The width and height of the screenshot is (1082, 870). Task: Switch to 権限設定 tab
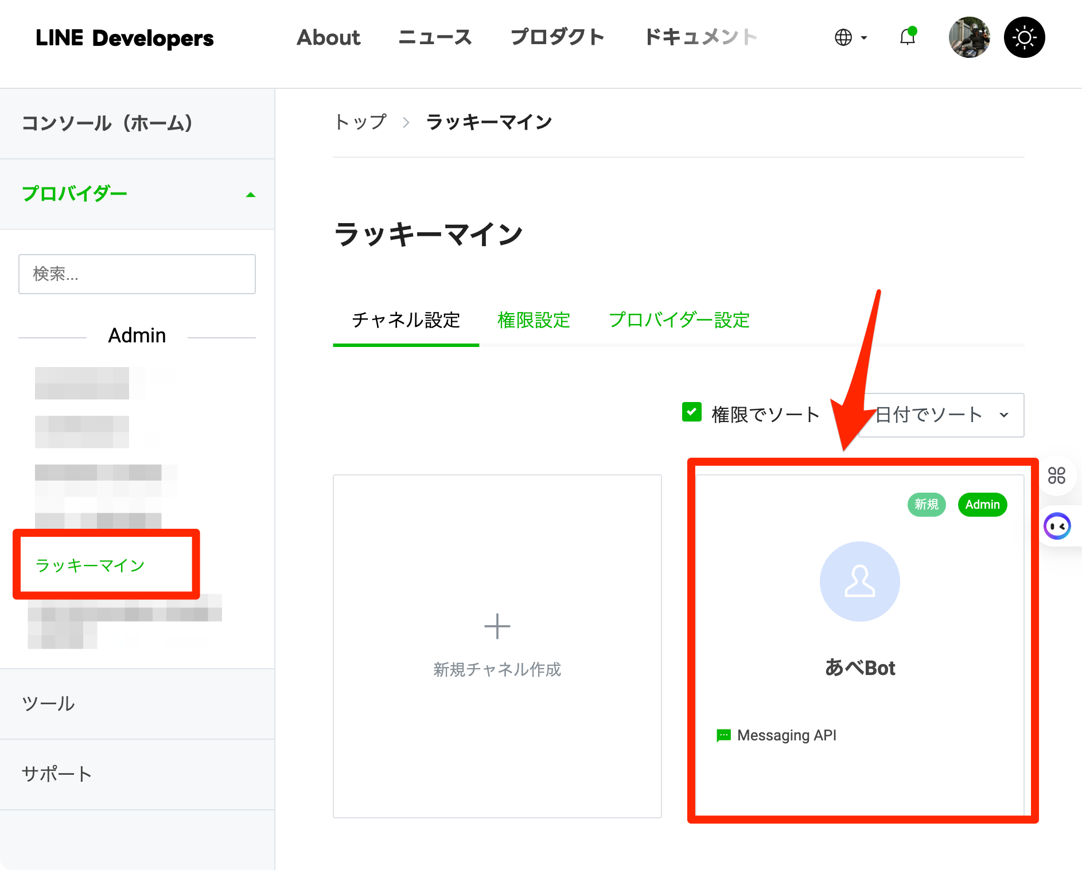534,320
